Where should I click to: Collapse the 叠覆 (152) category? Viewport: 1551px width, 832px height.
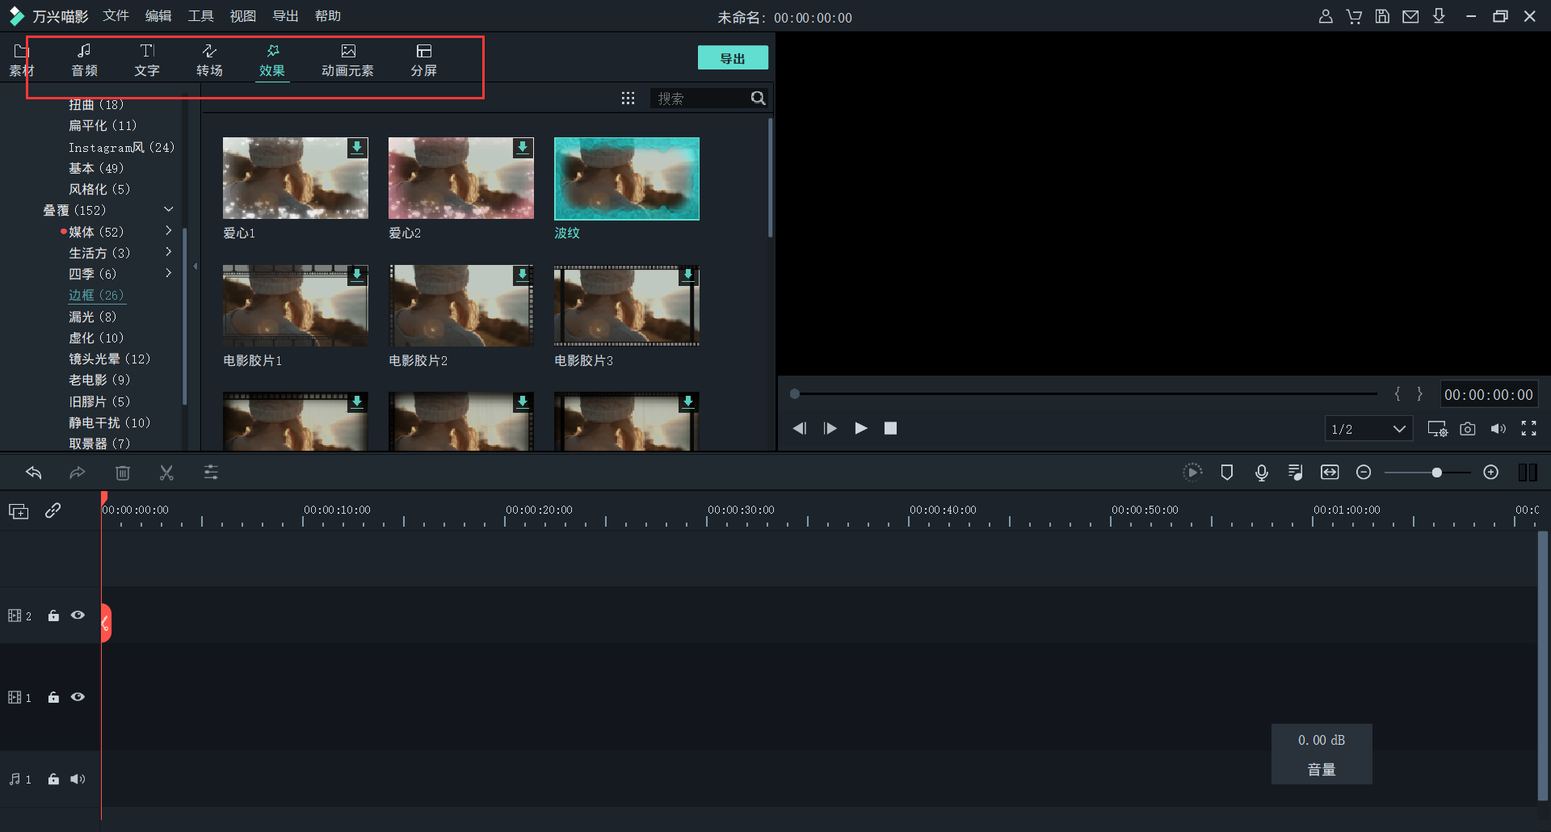(x=169, y=210)
